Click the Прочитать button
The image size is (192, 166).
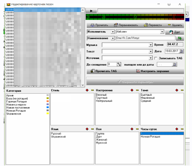tap(99, 25)
